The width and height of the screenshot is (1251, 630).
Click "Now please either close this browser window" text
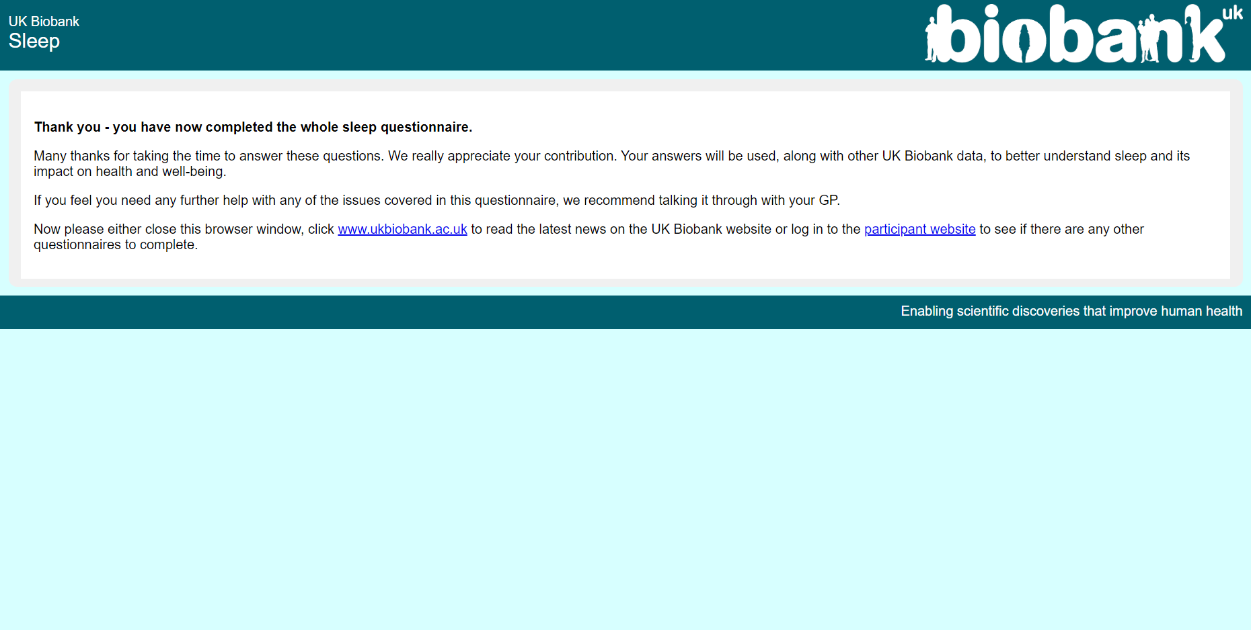click(x=168, y=229)
